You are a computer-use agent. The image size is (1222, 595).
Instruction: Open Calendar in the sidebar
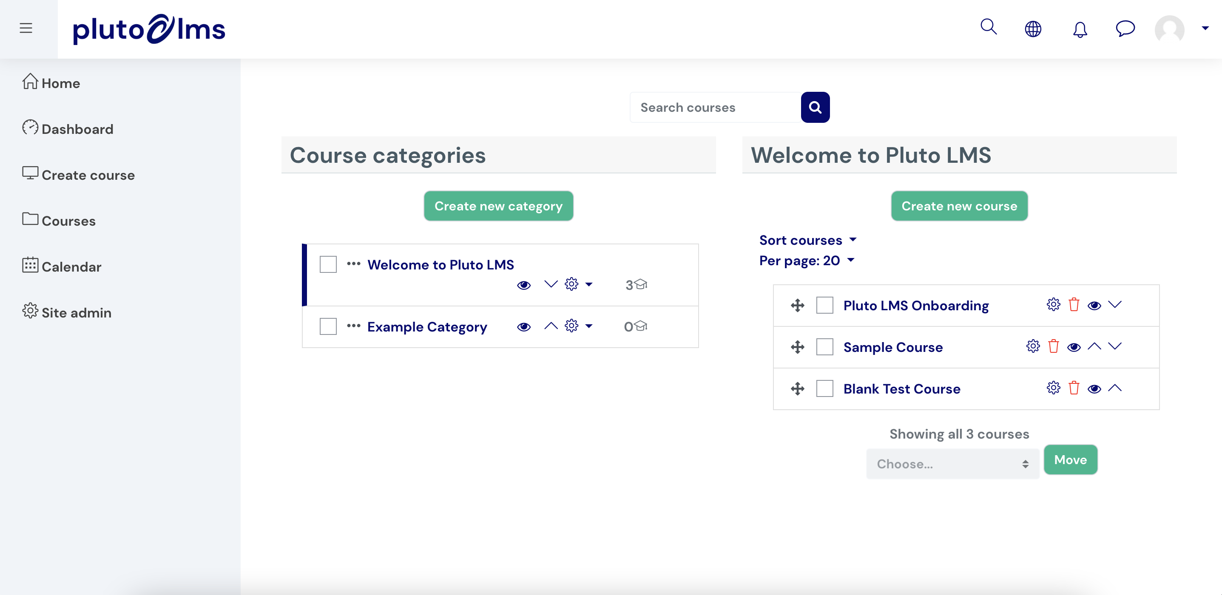[x=62, y=266]
